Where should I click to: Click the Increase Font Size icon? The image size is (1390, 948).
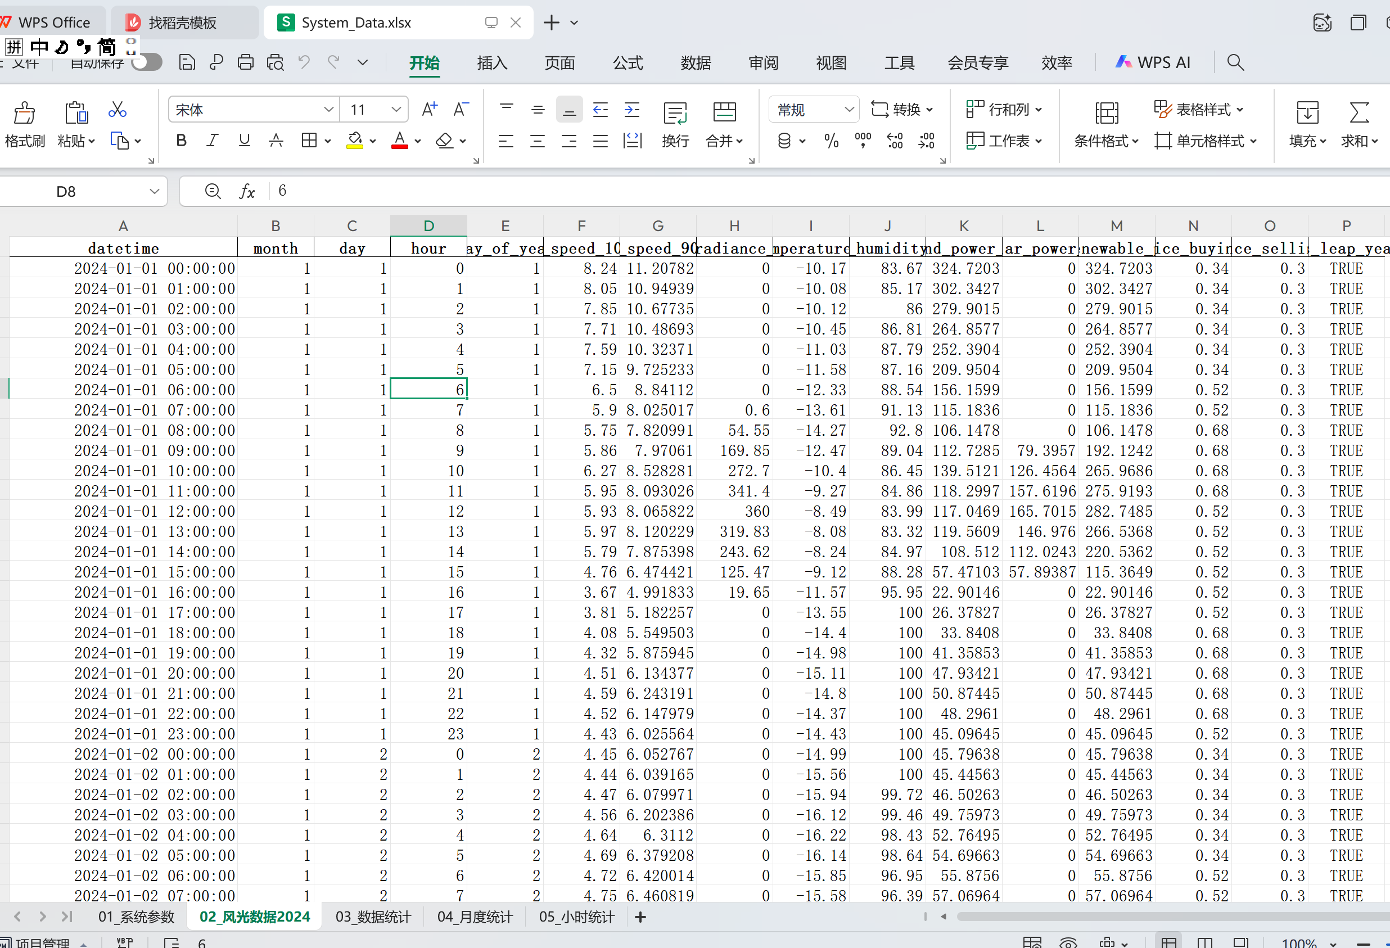(x=429, y=110)
